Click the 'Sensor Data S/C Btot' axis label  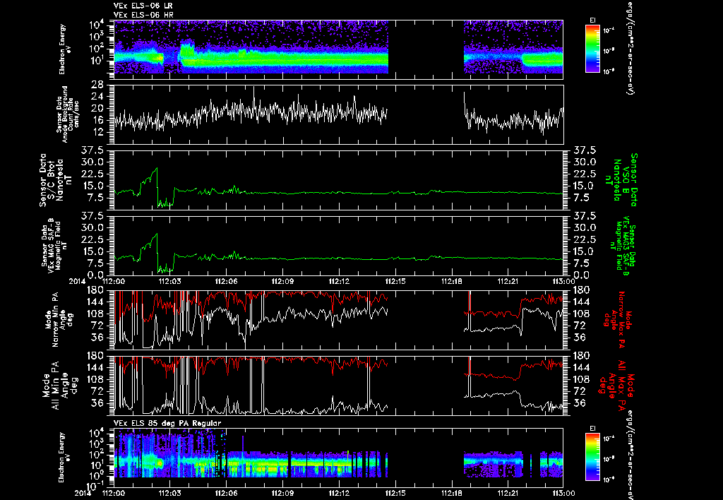54,180
